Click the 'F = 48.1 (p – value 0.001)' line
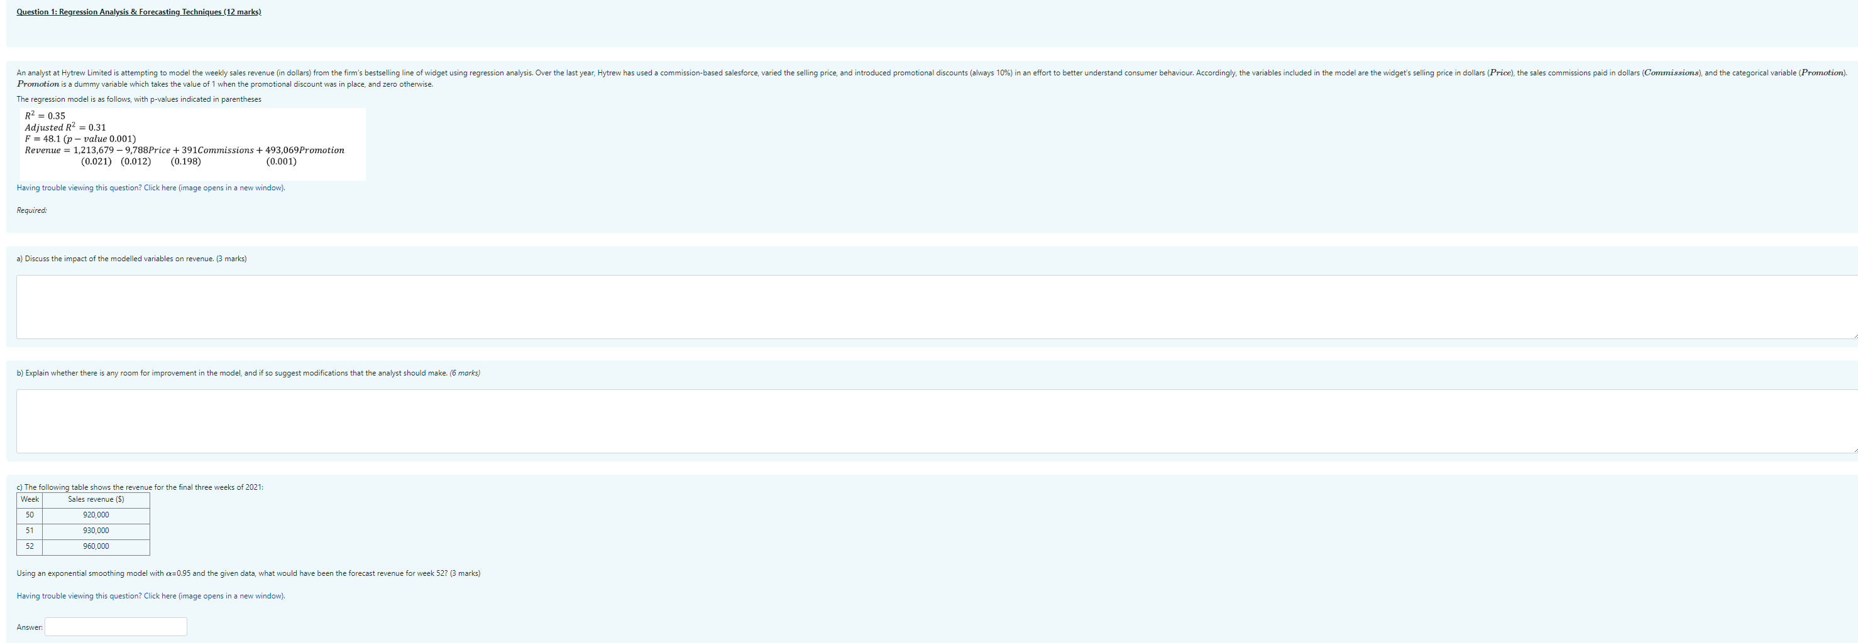Image resolution: width=1858 pixels, height=643 pixels. pyautogui.click(x=80, y=138)
